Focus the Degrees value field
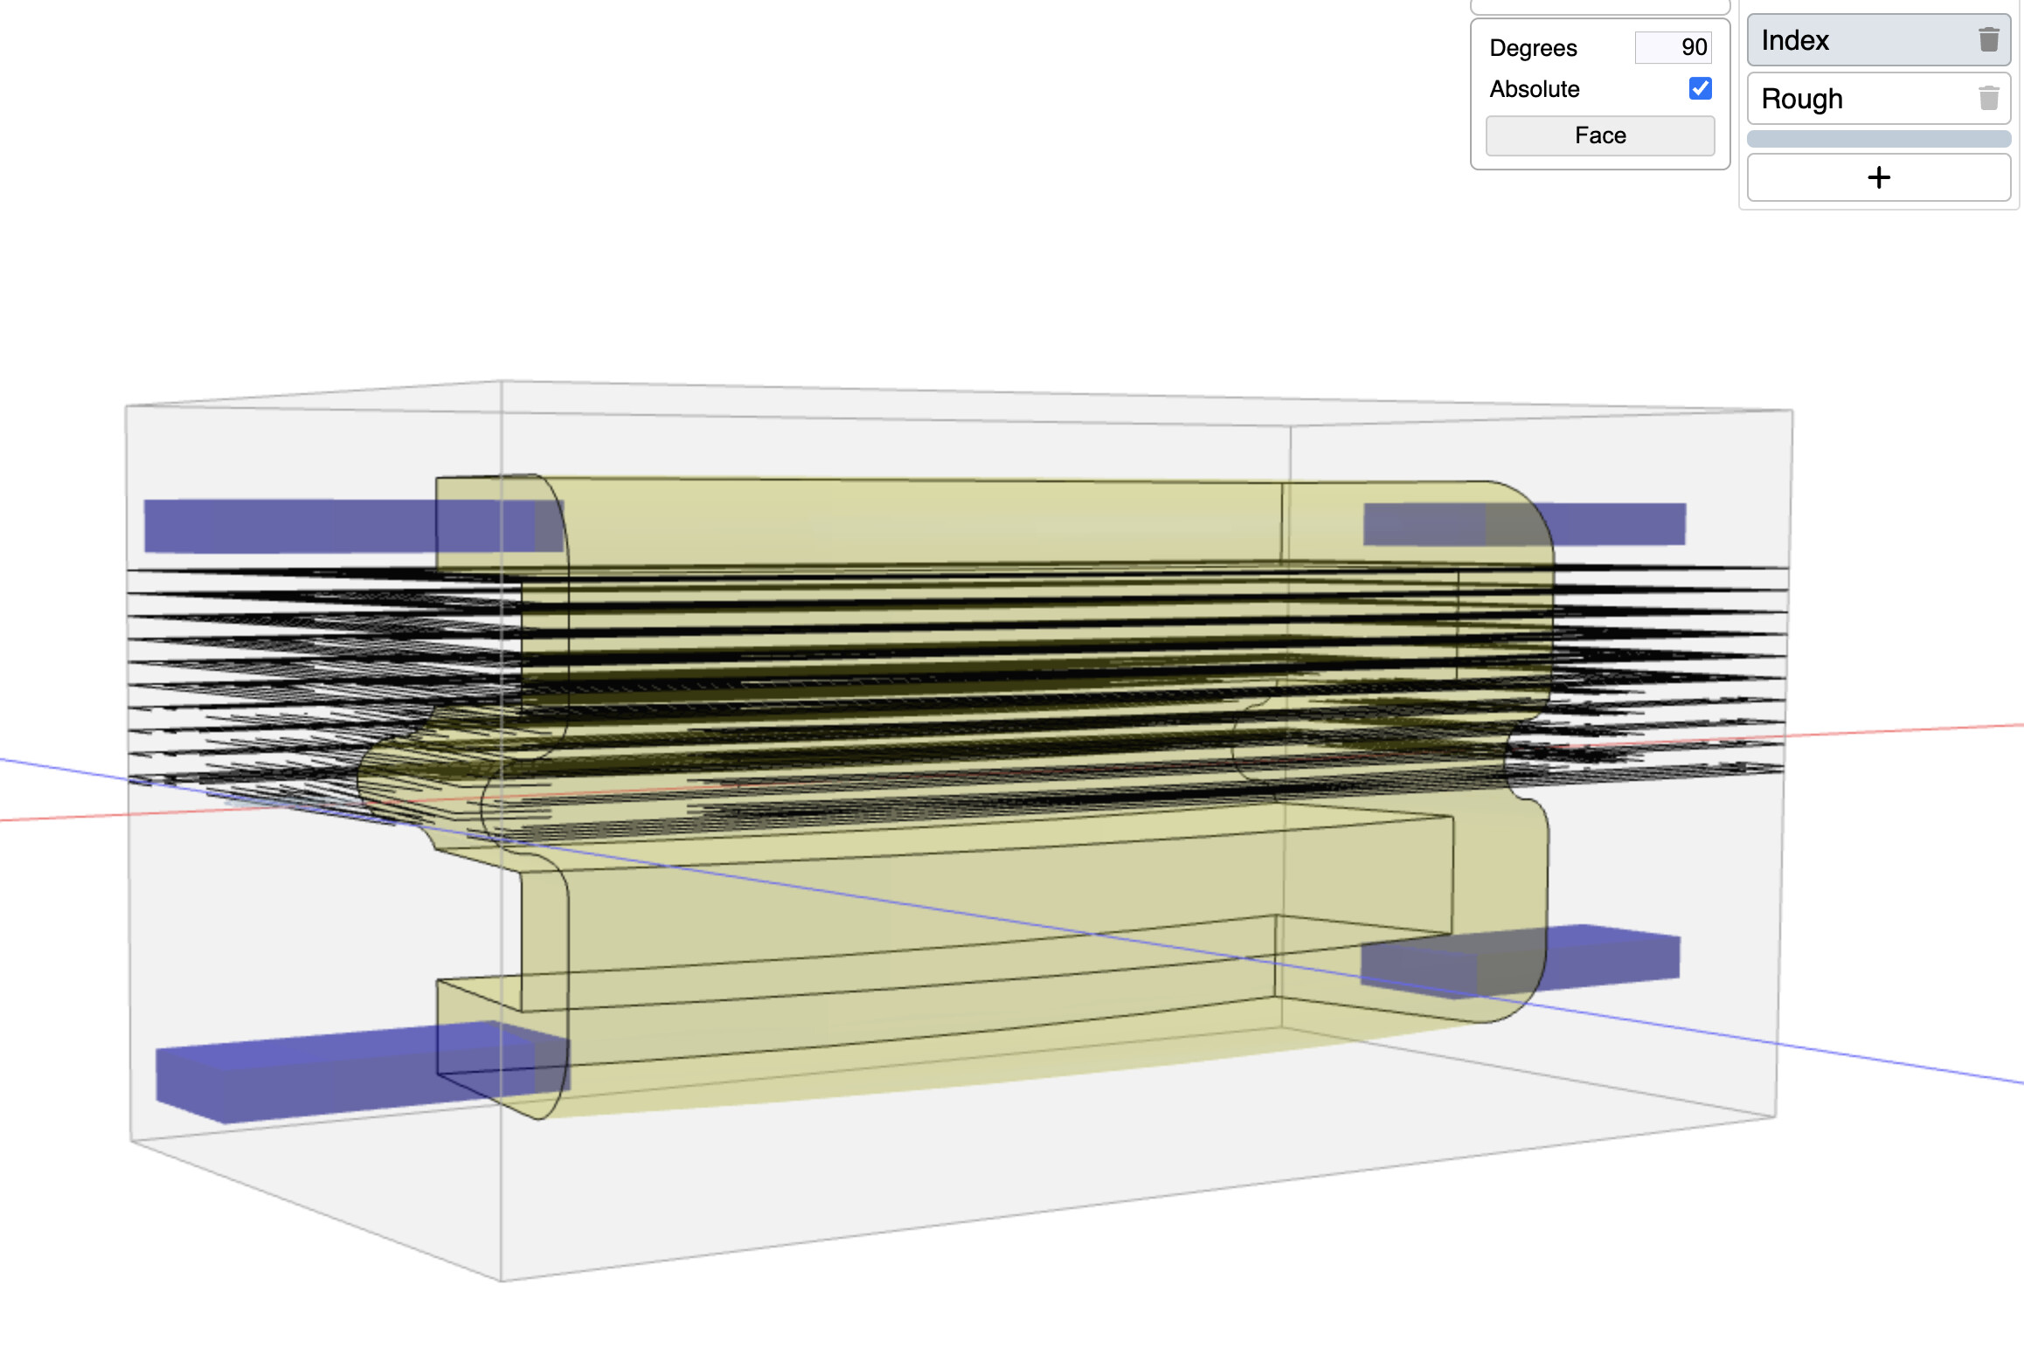Image resolution: width=2024 pixels, height=1368 pixels. 1673,47
